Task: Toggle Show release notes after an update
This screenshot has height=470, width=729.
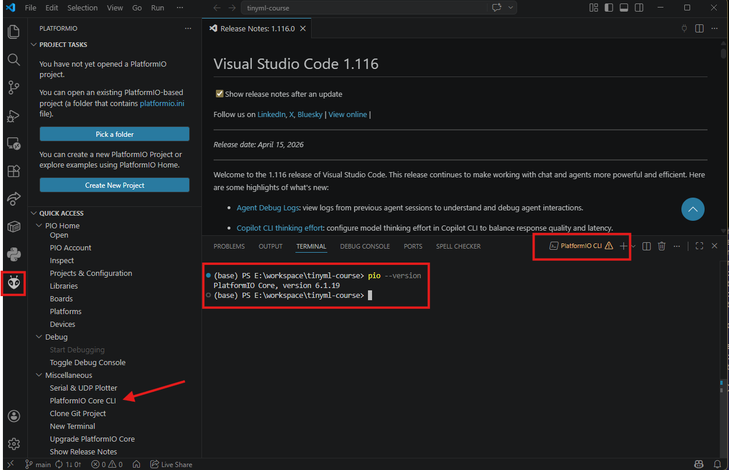Action: coord(219,94)
